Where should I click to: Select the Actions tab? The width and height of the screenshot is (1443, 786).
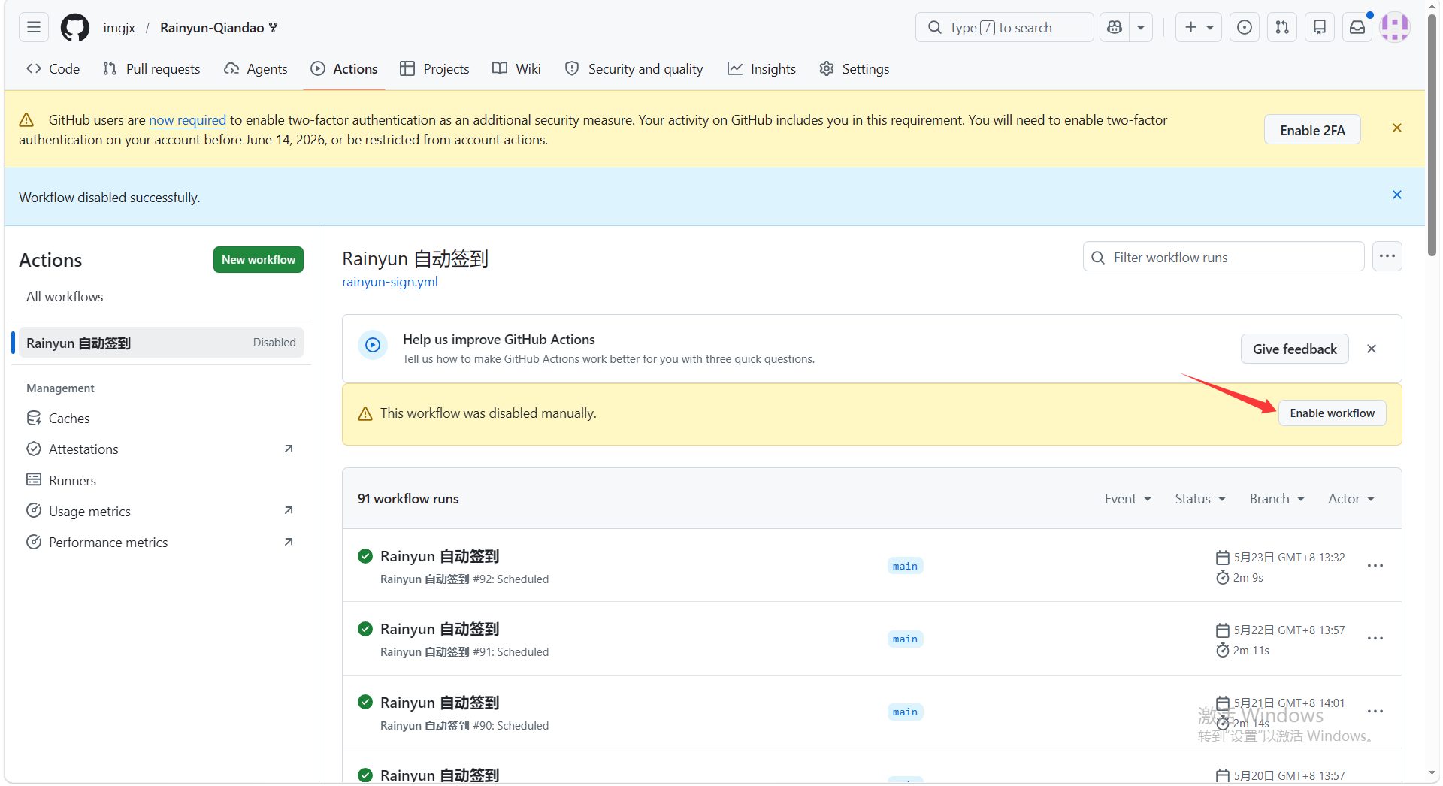344,69
